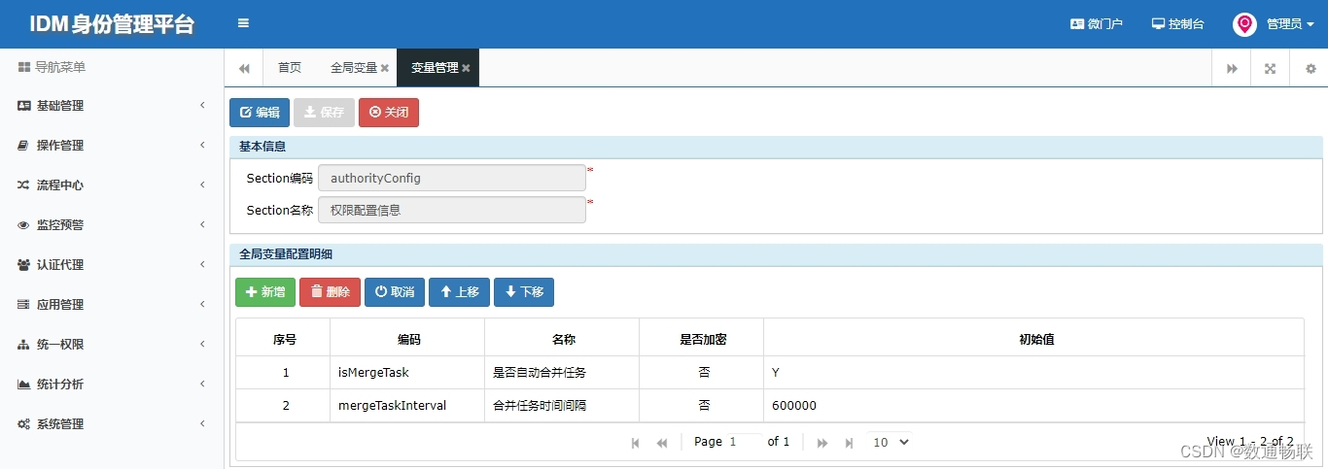The image size is (1328, 469).
Task: Expand the 基础管理 menu
Action: pos(112,106)
